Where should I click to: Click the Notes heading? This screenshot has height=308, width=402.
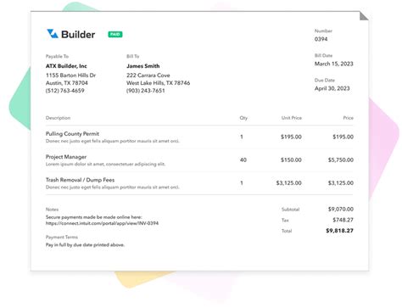coord(52,210)
